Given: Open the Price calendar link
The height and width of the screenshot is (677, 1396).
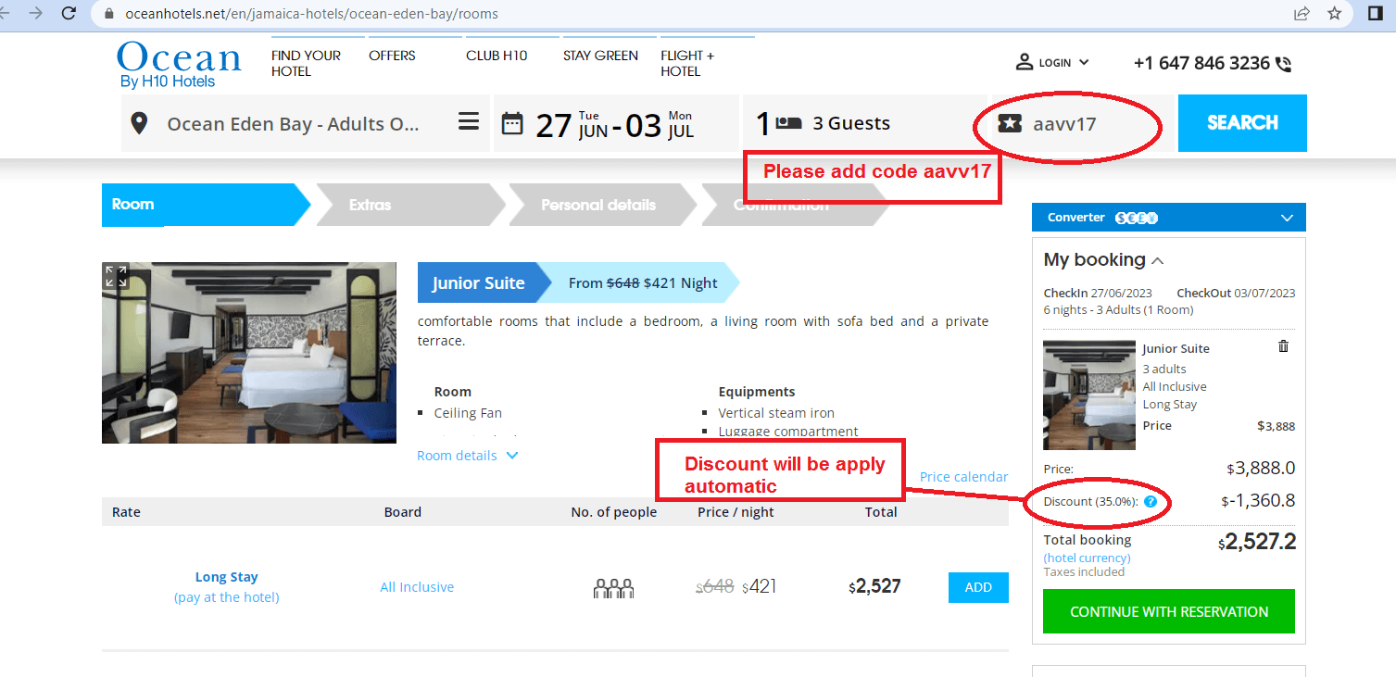Looking at the screenshot, I should coord(963,477).
